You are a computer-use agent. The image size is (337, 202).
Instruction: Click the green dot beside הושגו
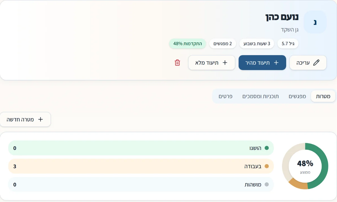click(267, 148)
